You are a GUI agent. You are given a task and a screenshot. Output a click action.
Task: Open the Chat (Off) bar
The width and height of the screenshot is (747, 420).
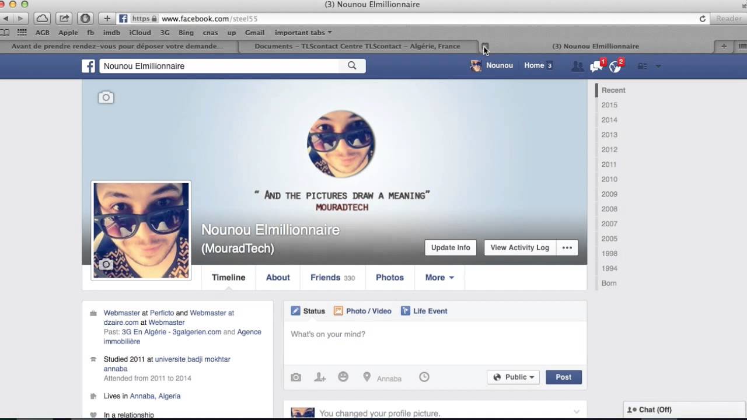tap(685, 410)
